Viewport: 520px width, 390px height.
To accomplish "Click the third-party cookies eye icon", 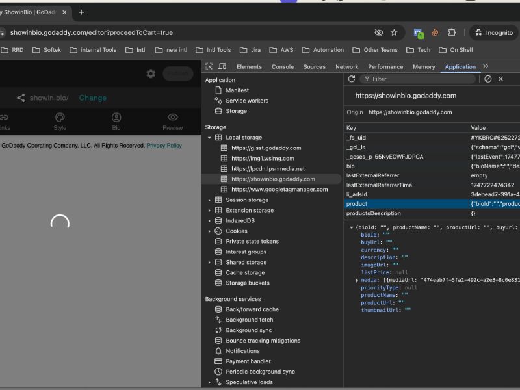I will click(379, 32).
